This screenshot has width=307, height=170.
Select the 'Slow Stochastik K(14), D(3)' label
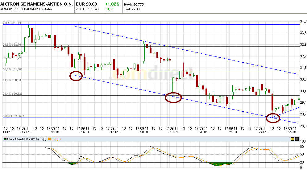point(27,139)
